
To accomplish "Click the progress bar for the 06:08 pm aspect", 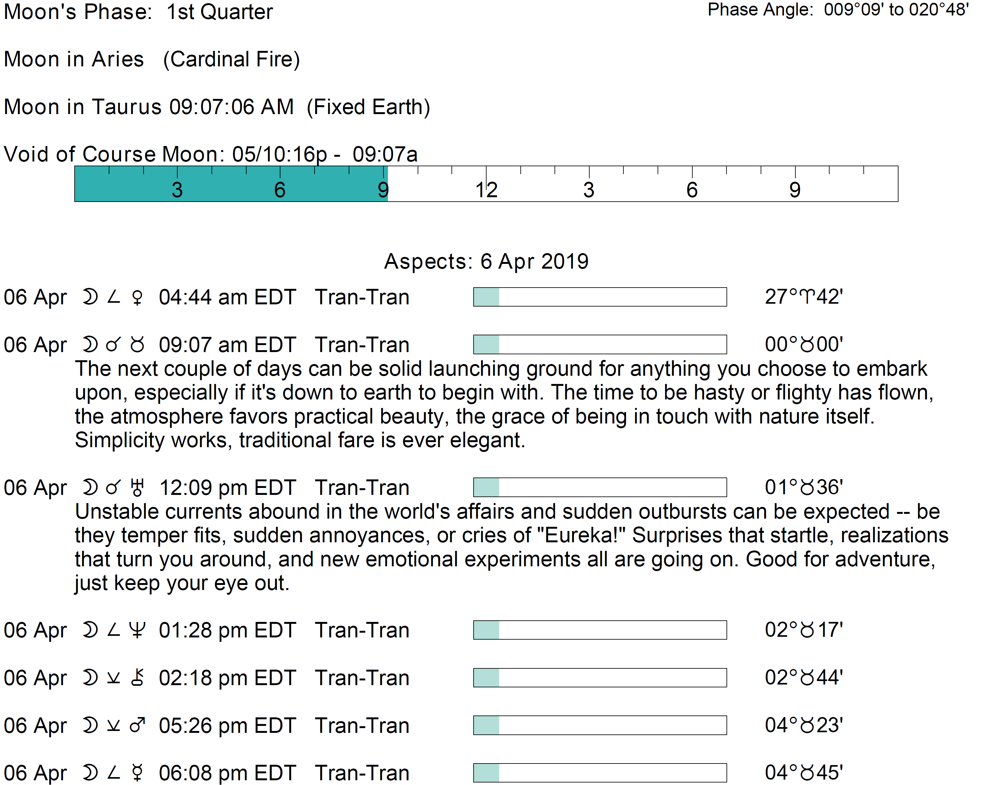I will tap(600, 773).
